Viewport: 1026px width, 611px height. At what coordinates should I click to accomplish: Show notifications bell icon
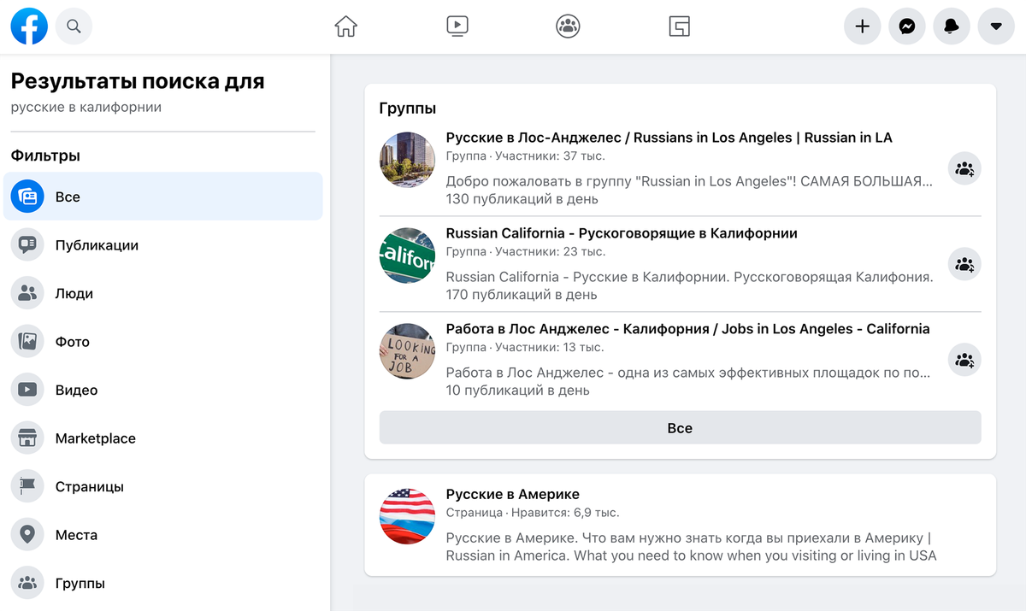952,26
